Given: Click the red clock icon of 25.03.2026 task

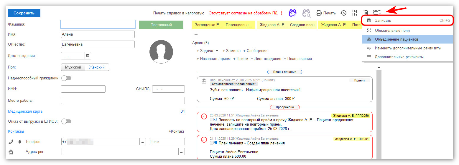Looking at the screenshot, I should 204,116.
